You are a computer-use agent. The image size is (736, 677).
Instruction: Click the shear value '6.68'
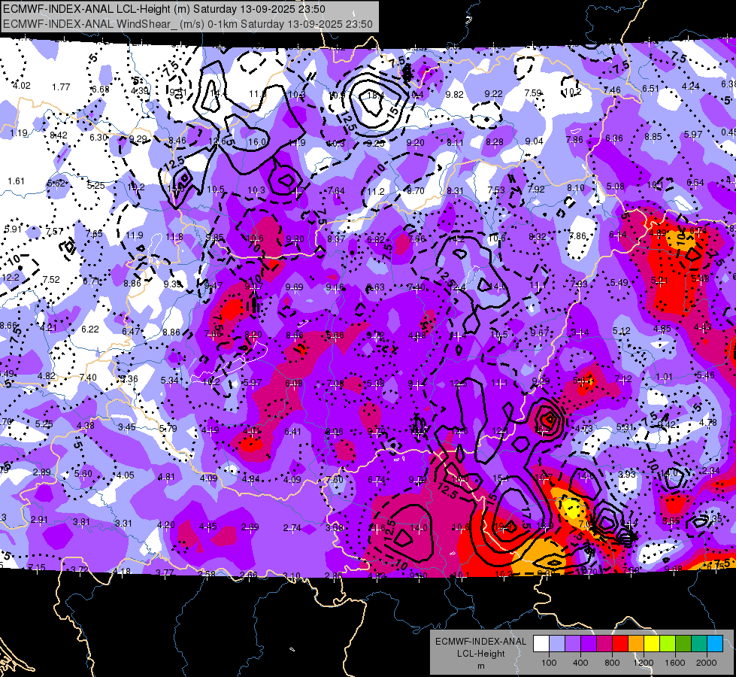tap(101, 90)
